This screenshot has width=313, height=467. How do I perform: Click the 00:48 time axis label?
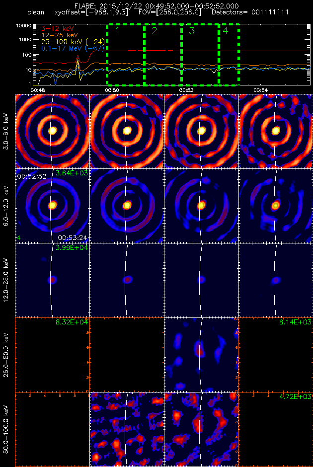37,89
